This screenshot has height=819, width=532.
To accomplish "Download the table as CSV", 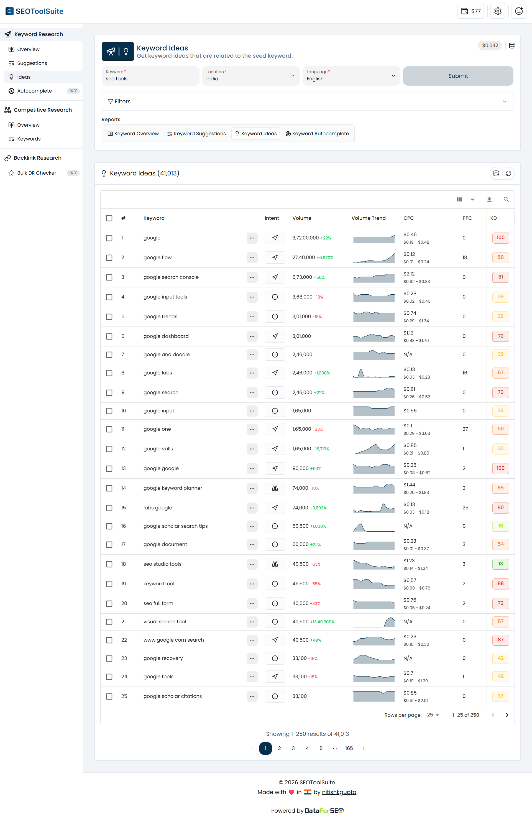I will [x=489, y=199].
